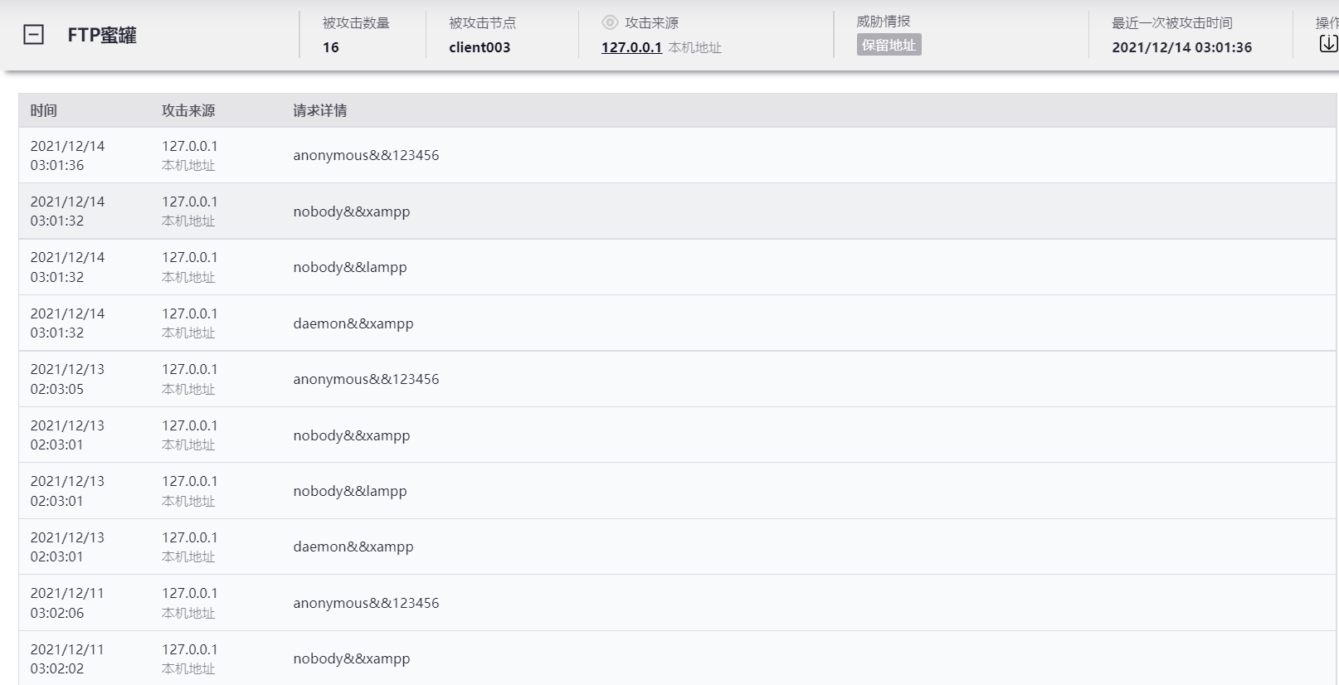
Task: Click the download icon under 操作
Action: pos(1328,44)
